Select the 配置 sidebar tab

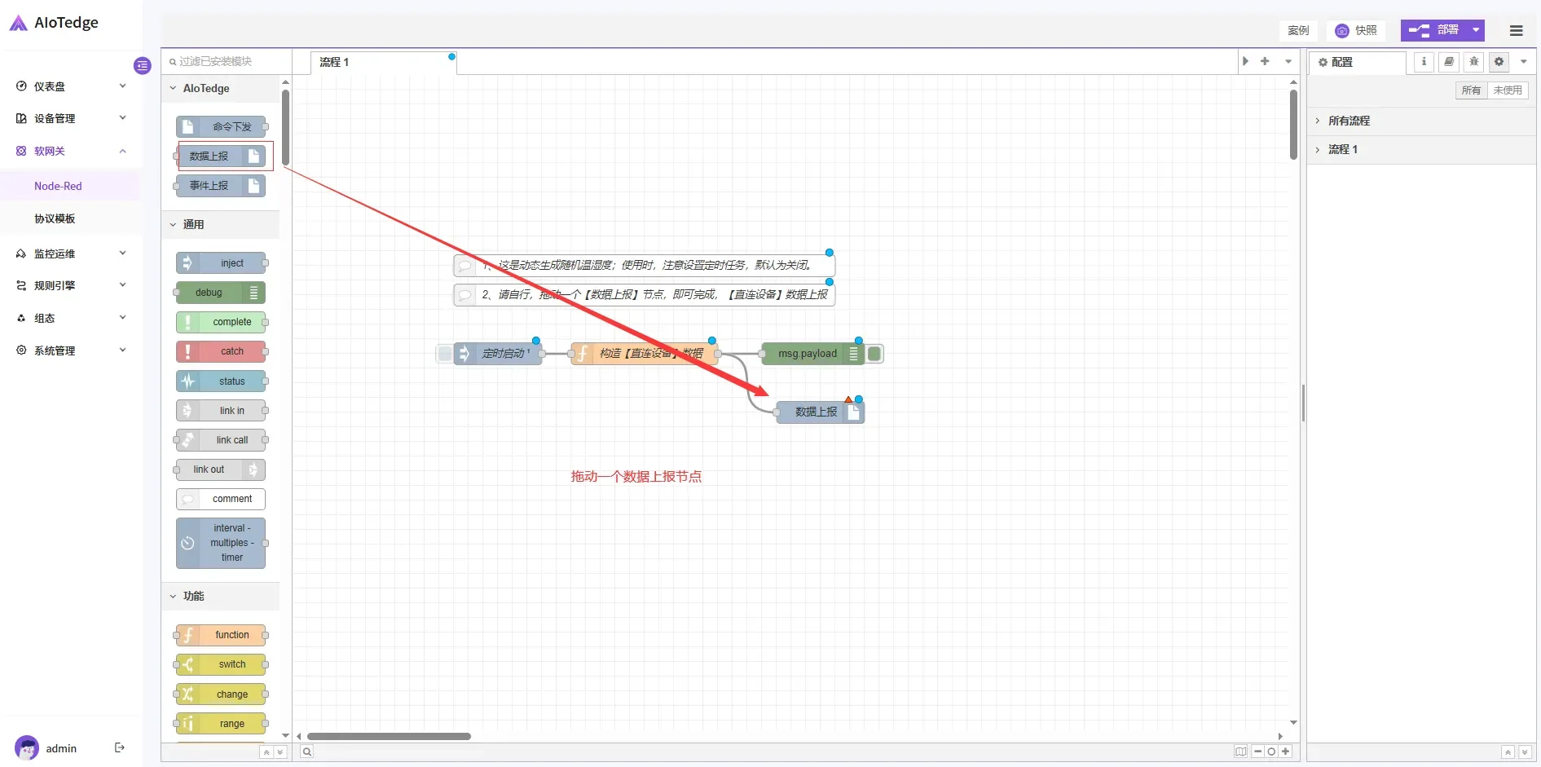pos(1358,62)
